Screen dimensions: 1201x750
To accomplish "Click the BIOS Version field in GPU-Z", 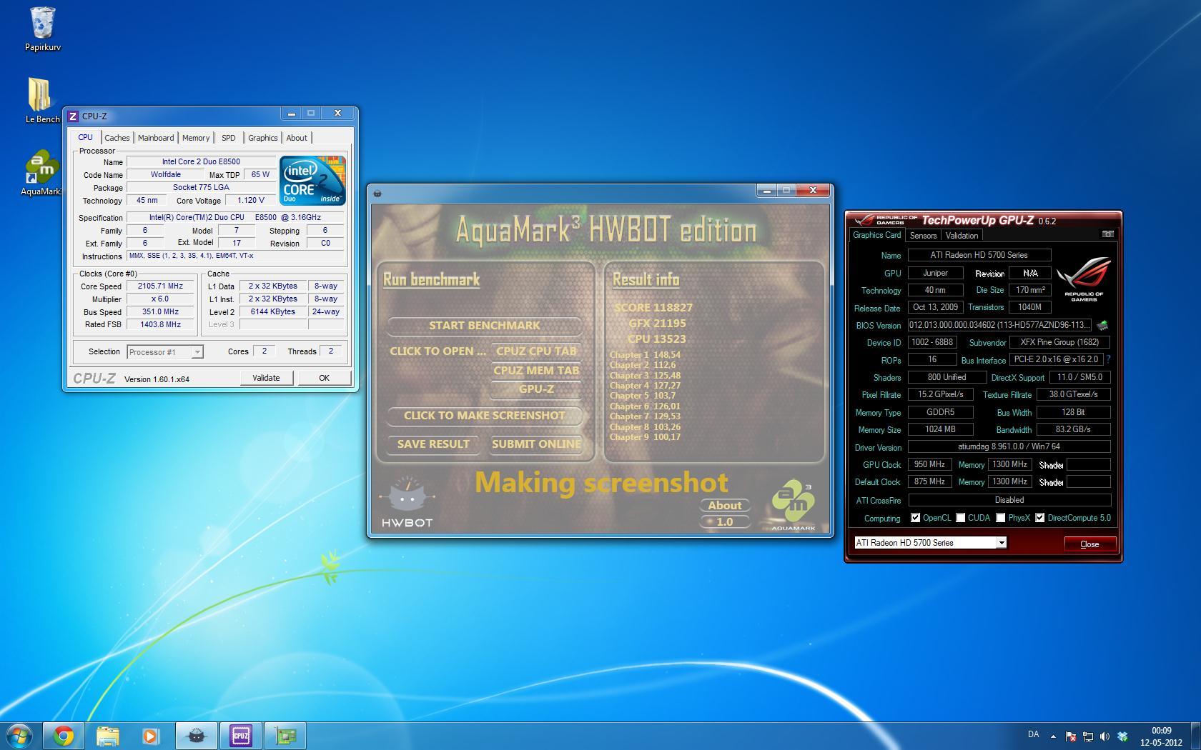I will (x=999, y=325).
